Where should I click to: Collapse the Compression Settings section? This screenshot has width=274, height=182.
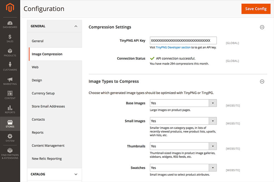coord(262,27)
